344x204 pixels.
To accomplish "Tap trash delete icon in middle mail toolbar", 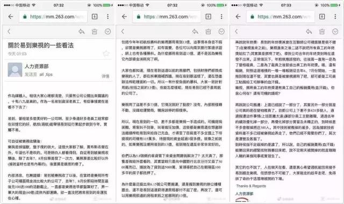I will pos(208,32).
